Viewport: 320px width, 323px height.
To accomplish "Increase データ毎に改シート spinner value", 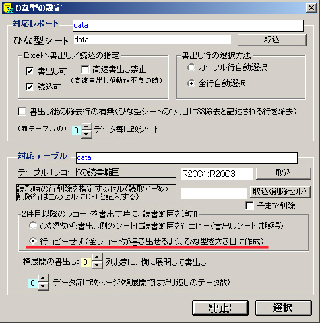I will 86,126.
